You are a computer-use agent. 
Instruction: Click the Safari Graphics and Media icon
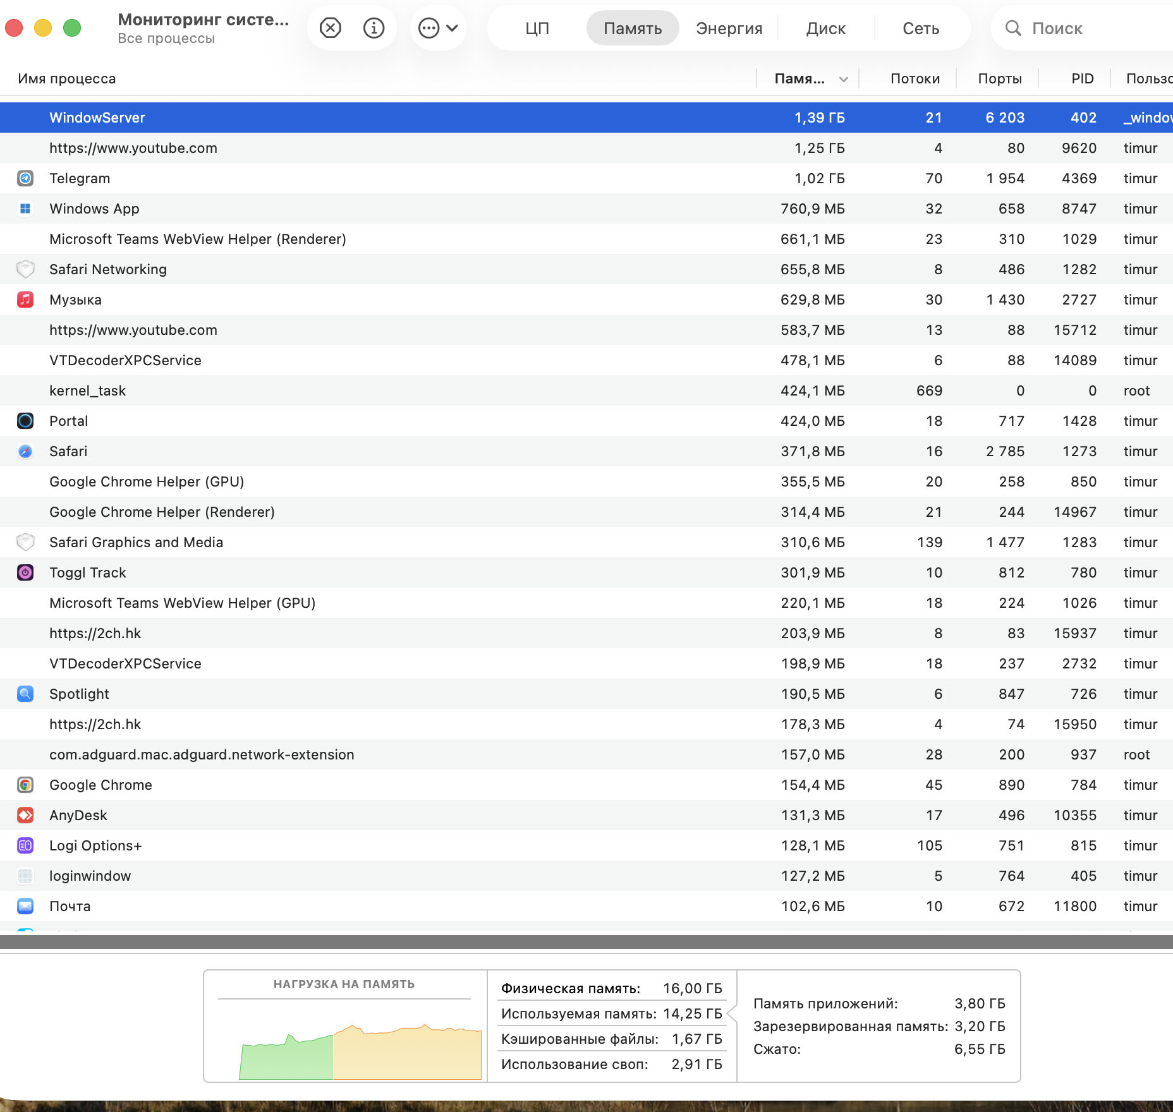click(x=25, y=542)
